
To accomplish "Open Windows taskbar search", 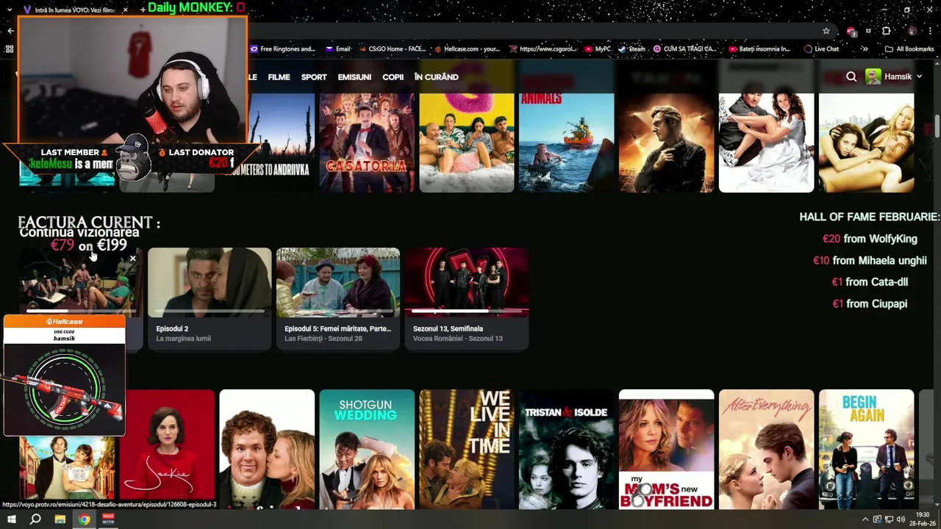I will click(35, 519).
